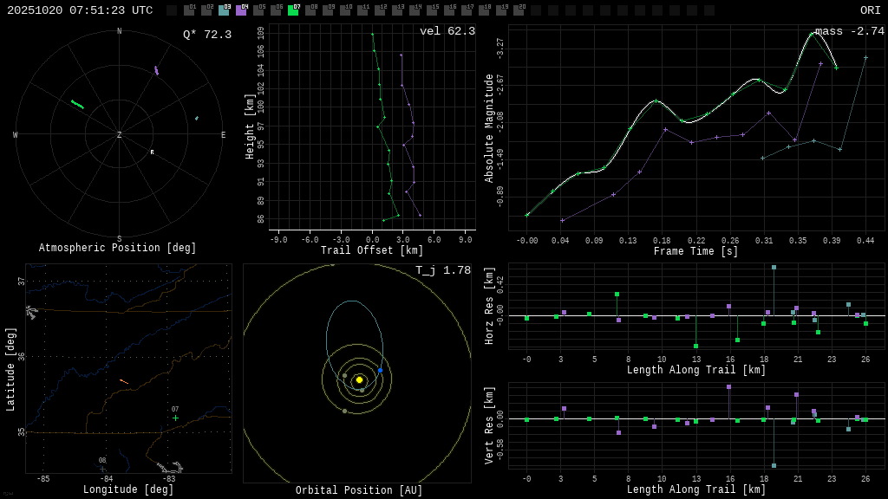
Task: Click the vel 62.3 readout
Action: tap(447, 31)
